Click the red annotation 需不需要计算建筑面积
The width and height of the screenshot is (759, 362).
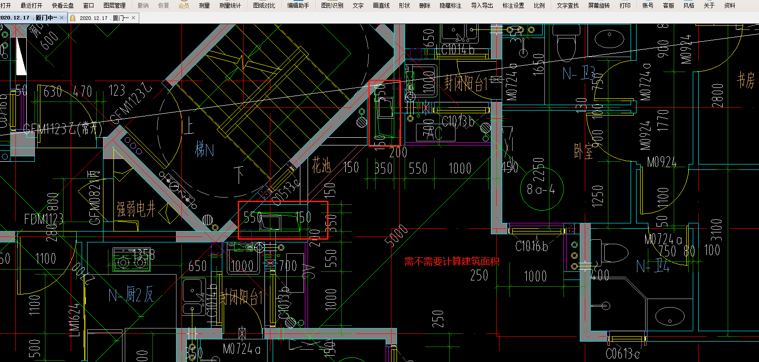[x=452, y=261]
